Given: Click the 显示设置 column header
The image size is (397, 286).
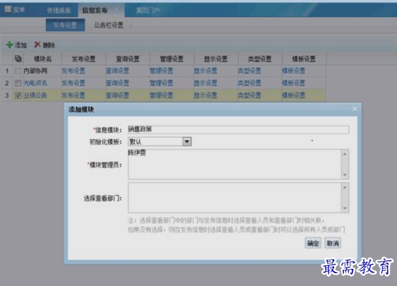Looking at the screenshot, I should 216,59.
